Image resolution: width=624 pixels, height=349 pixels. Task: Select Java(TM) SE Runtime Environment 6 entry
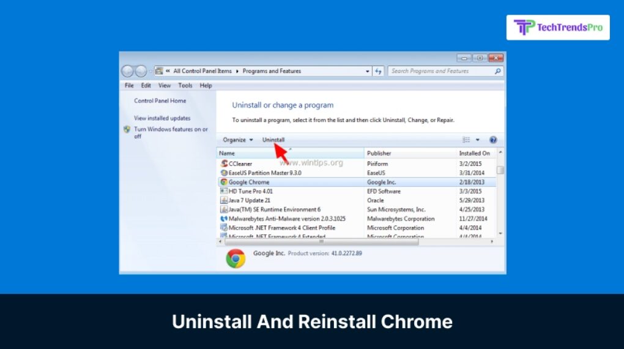(x=275, y=209)
